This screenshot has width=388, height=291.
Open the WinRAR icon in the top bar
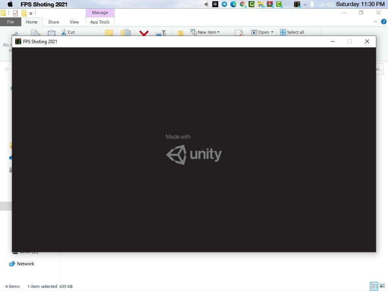point(270,4)
